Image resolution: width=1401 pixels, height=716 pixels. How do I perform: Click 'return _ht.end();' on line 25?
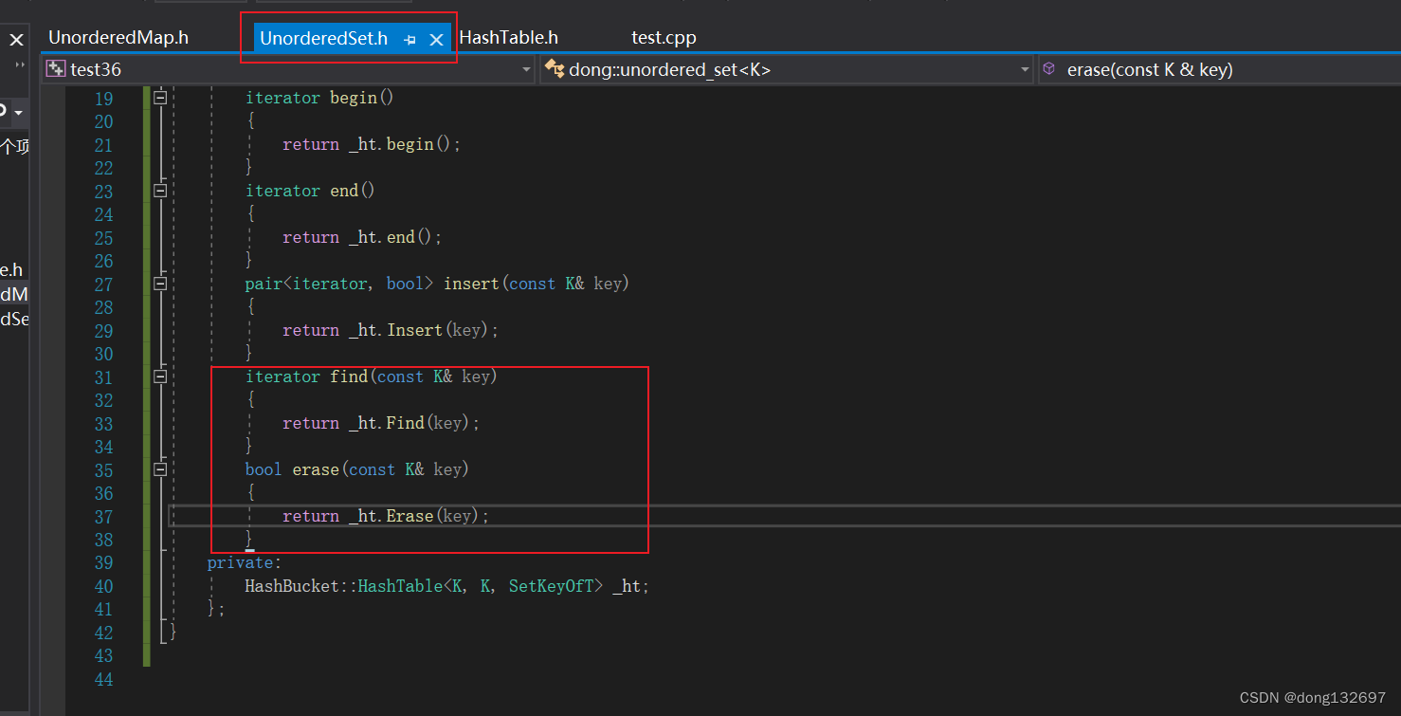point(362,237)
